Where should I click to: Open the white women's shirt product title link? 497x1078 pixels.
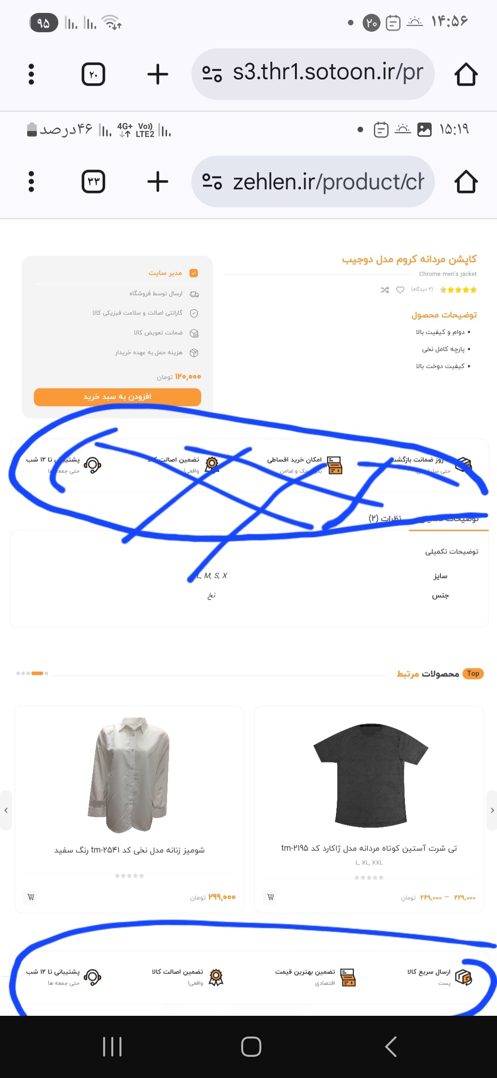coord(129,850)
